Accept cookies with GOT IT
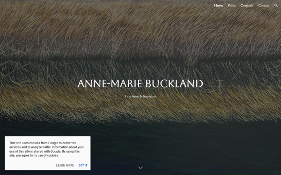281x175 pixels. coord(83,166)
